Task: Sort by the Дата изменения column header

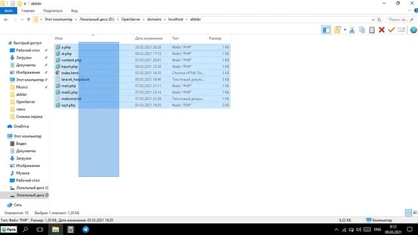Action: [152, 39]
